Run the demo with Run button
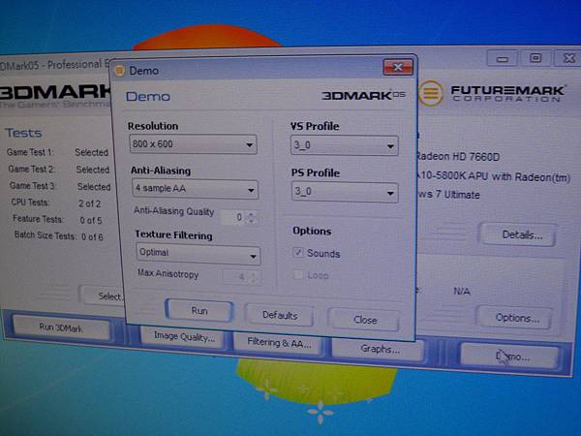The width and height of the screenshot is (581, 436). (x=199, y=310)
